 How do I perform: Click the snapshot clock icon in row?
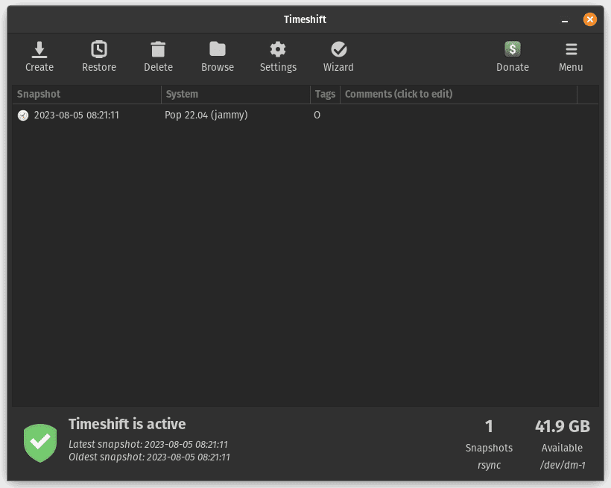(x=23, y=115)
